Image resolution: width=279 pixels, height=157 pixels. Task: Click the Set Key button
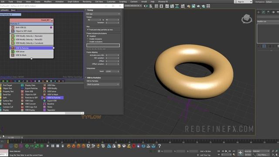click(x=248, y=155)
